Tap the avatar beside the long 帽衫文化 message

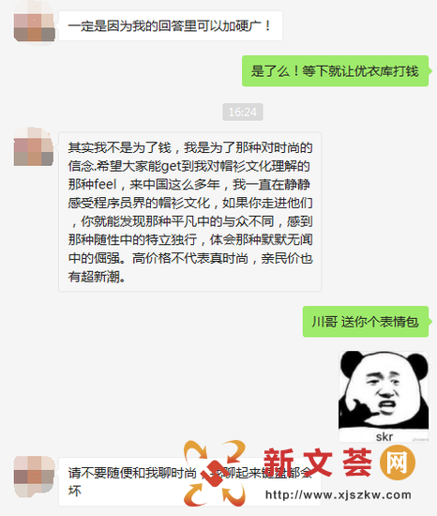point(34,146)
